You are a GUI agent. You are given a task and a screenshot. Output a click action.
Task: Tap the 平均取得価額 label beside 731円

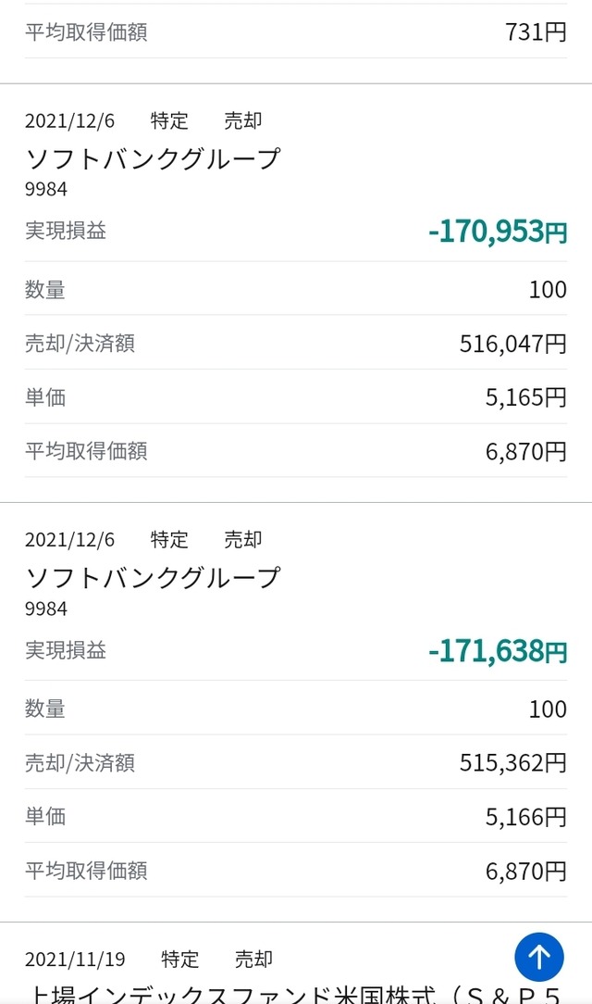[86, 32]
